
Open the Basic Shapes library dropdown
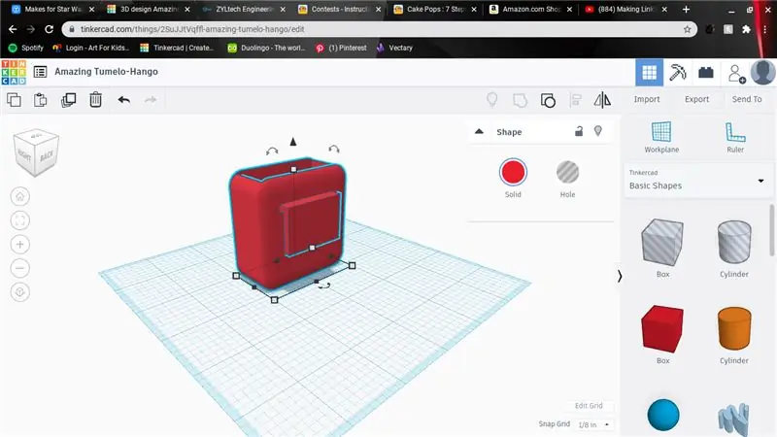tap(696, 181)
